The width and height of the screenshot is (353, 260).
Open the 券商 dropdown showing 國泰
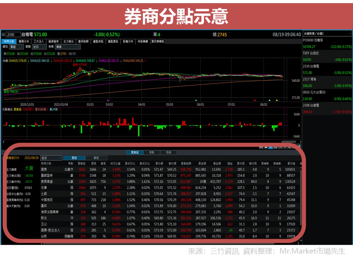click(x=67, y=47)
